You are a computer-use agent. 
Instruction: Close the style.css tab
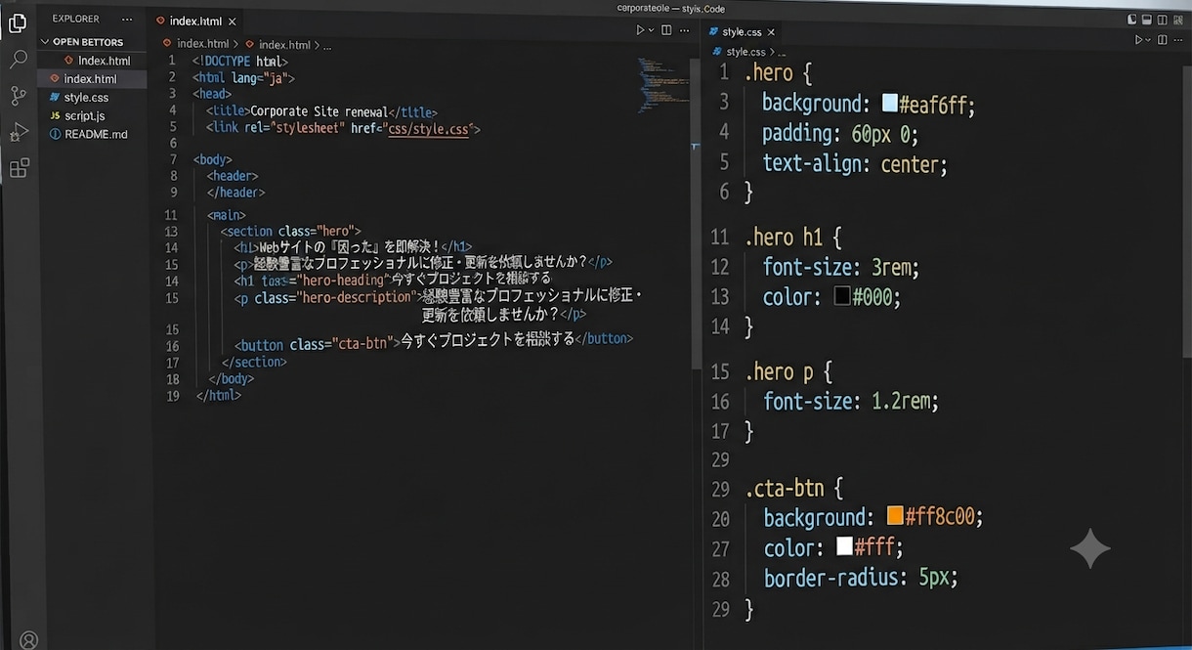[x=771, y=32]
